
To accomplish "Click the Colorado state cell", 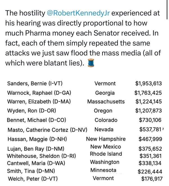I will coord(106,120).
